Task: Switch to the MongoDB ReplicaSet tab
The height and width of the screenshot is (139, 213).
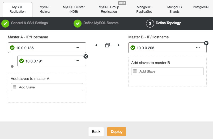Action: tap(144, 9)
